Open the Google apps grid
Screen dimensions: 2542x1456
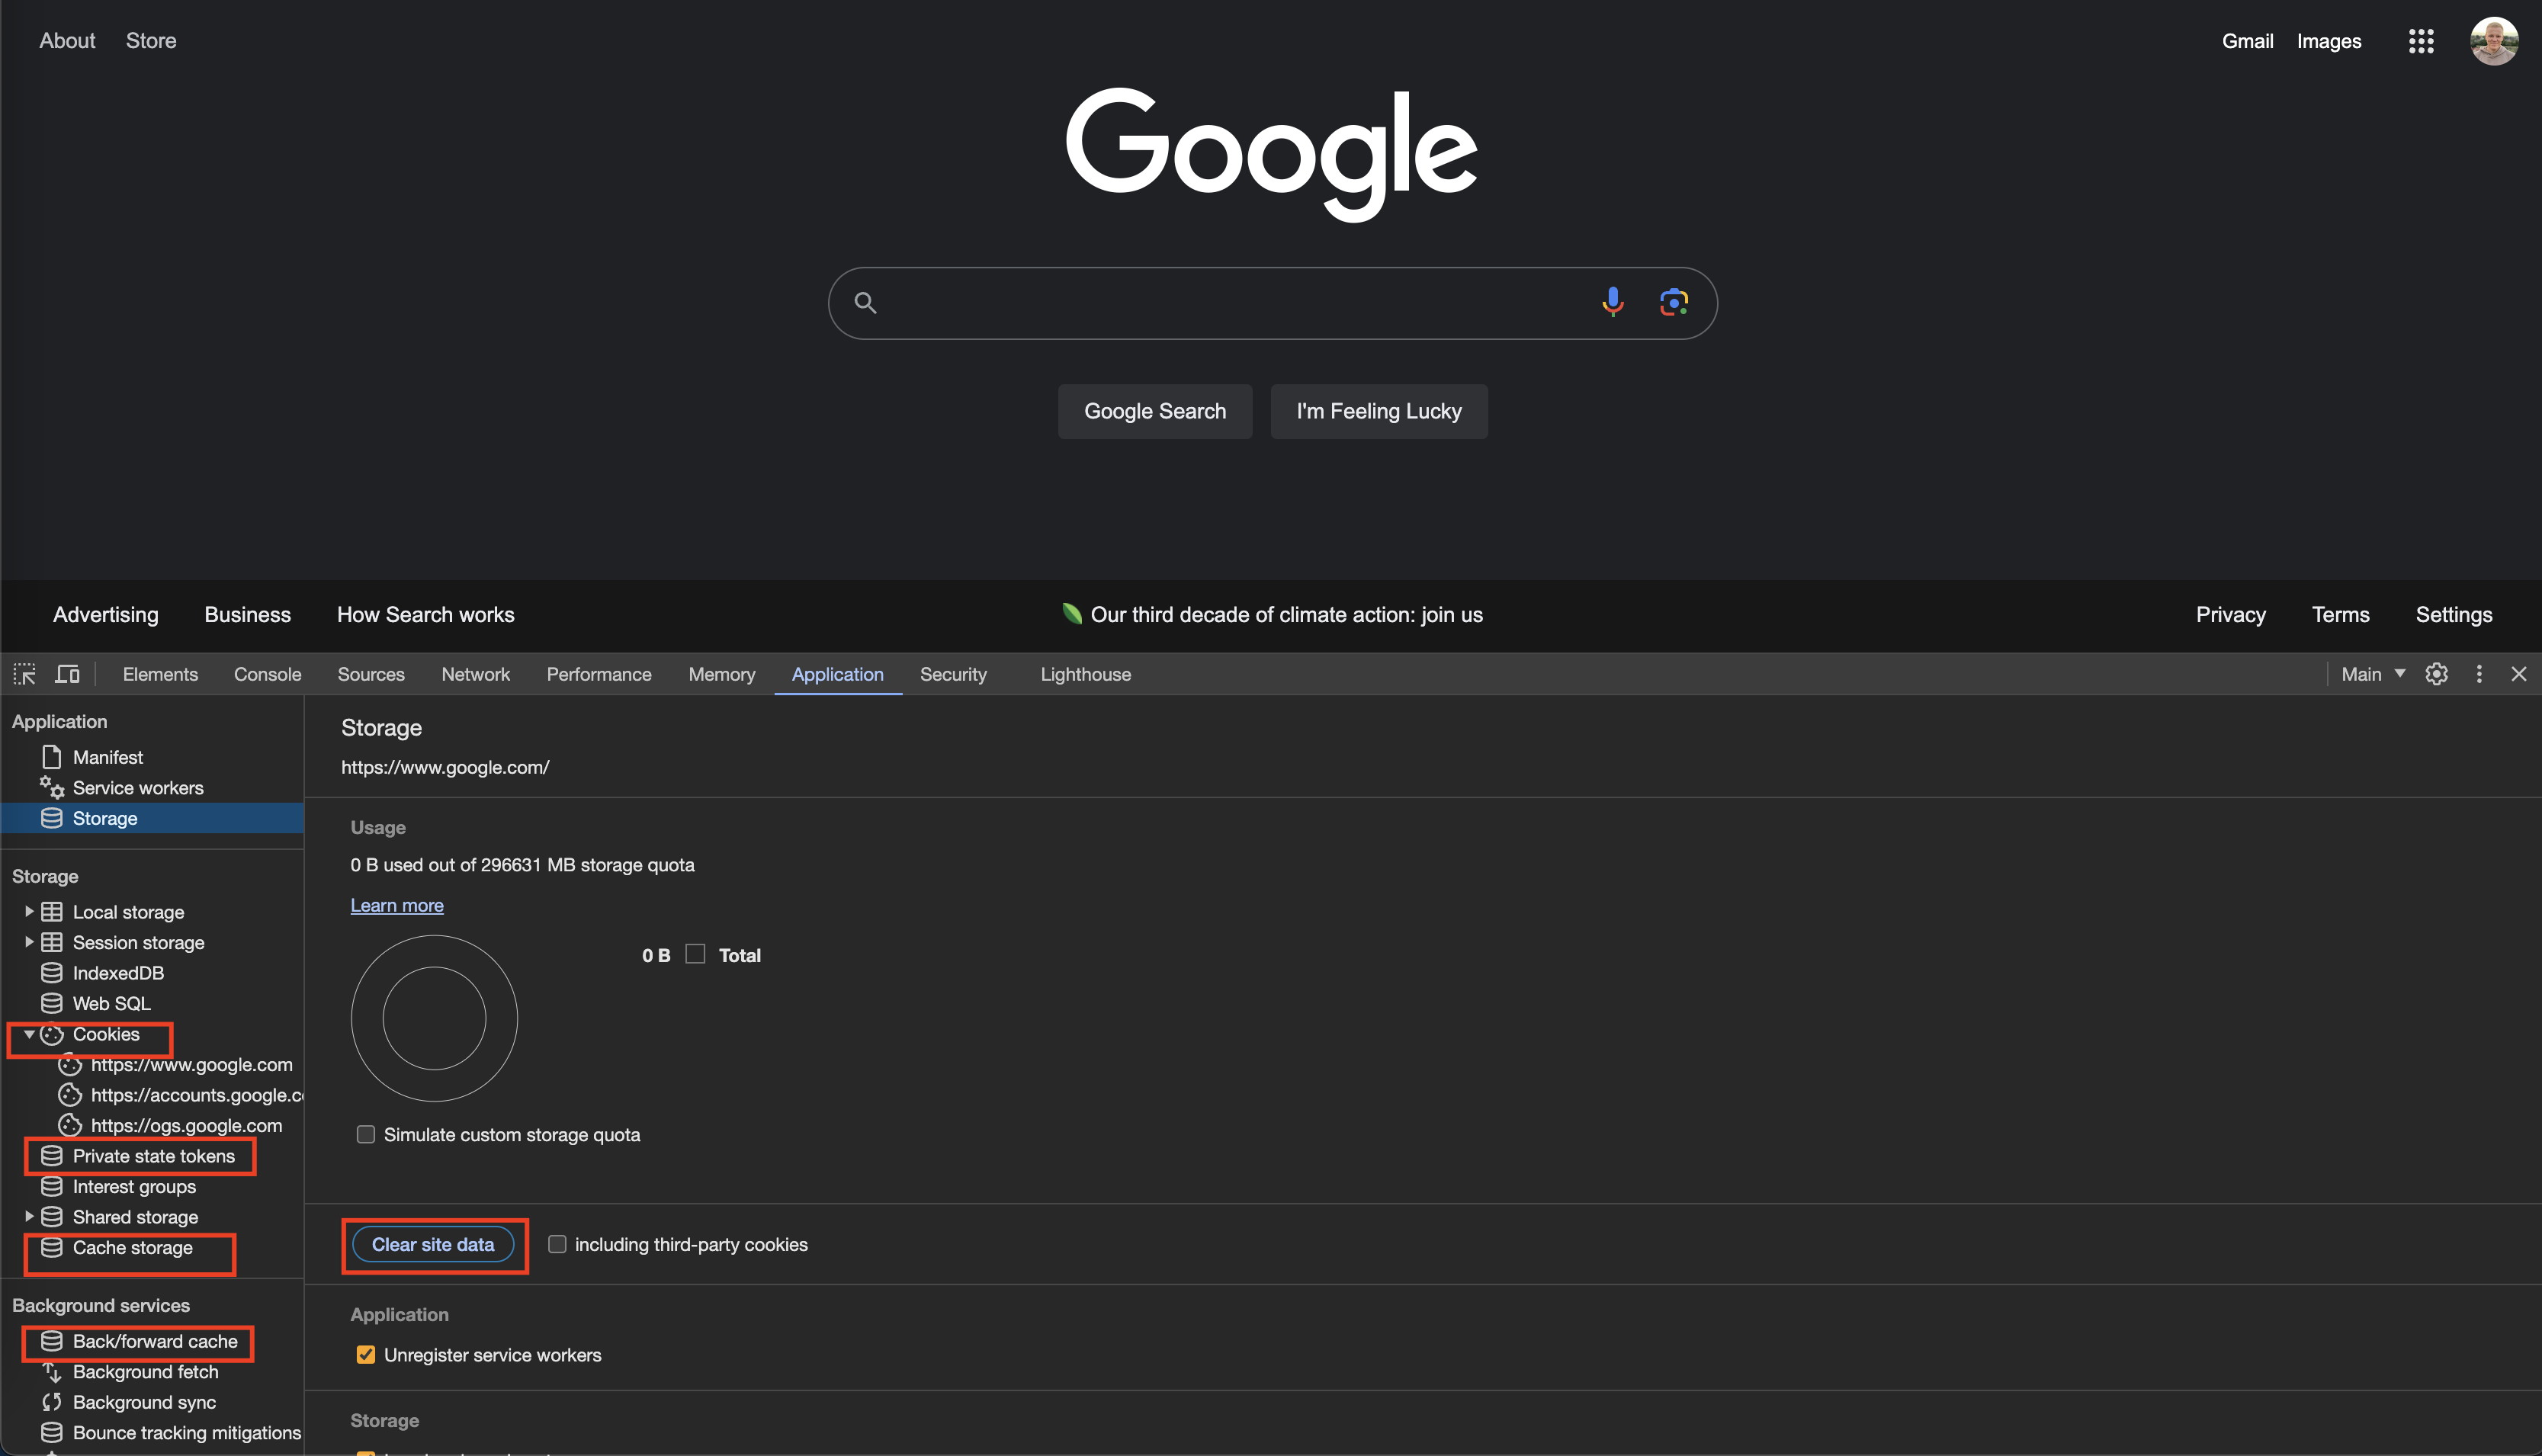[x=2421, y=41]
